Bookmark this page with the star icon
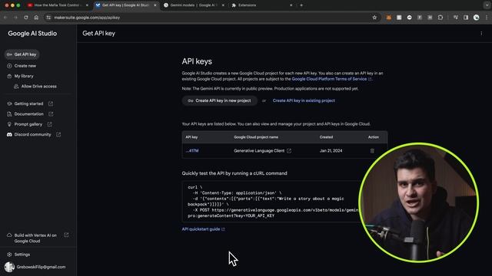Image resolution: width=492 pixels, height=276 pixels. [x=374, y=18]
